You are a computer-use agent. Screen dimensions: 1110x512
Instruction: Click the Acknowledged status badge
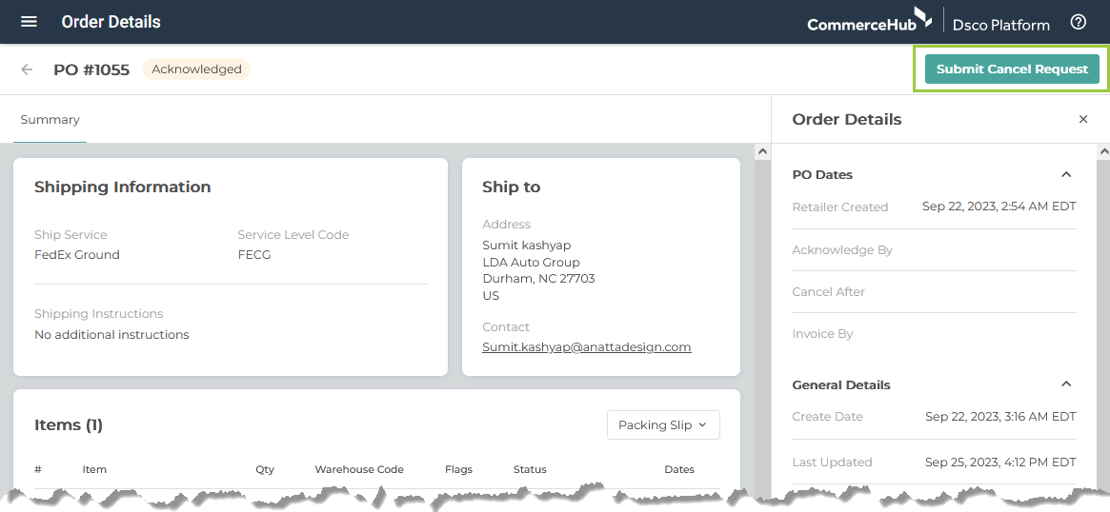(x=197, y=69)
